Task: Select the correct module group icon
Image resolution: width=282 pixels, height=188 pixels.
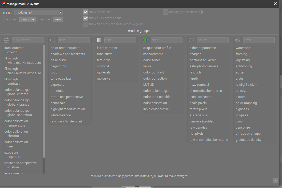Action: [x=191, y=40]
